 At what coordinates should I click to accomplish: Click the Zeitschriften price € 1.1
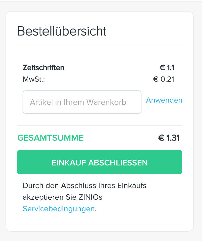[167, 68]
